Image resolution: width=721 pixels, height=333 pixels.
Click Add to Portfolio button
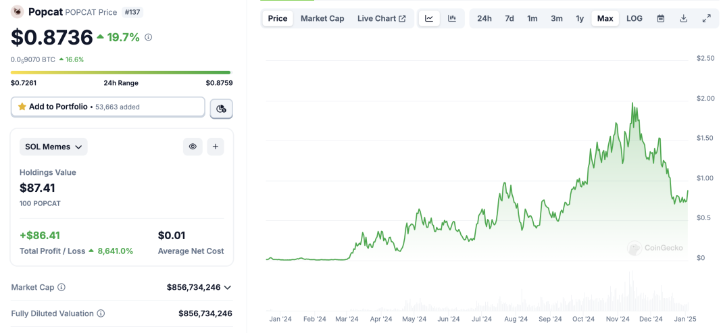[107, 107]
